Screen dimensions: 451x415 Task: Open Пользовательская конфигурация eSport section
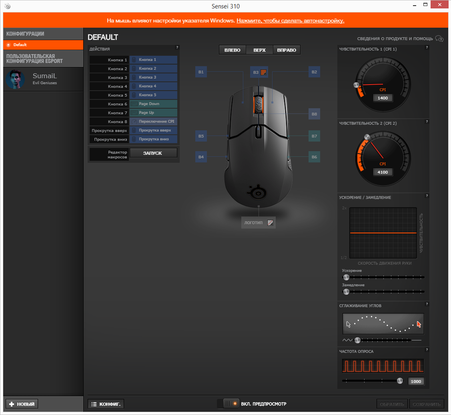point(43,59)
